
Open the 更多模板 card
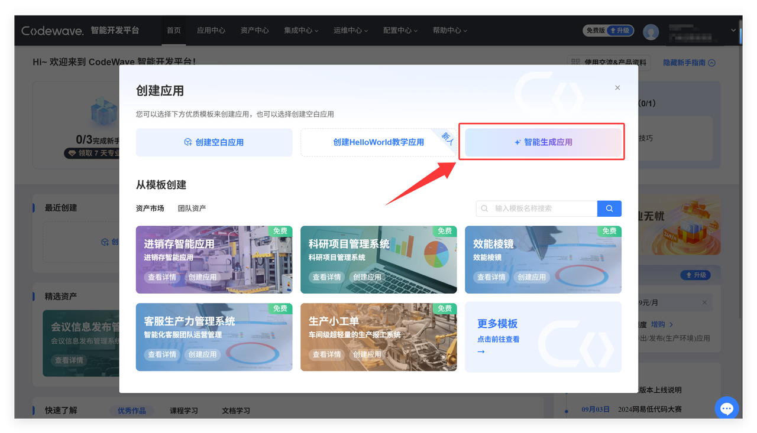click(543, 337)
